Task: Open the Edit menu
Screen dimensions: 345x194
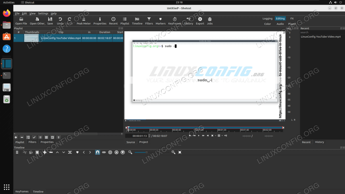Action: (24, 14)
